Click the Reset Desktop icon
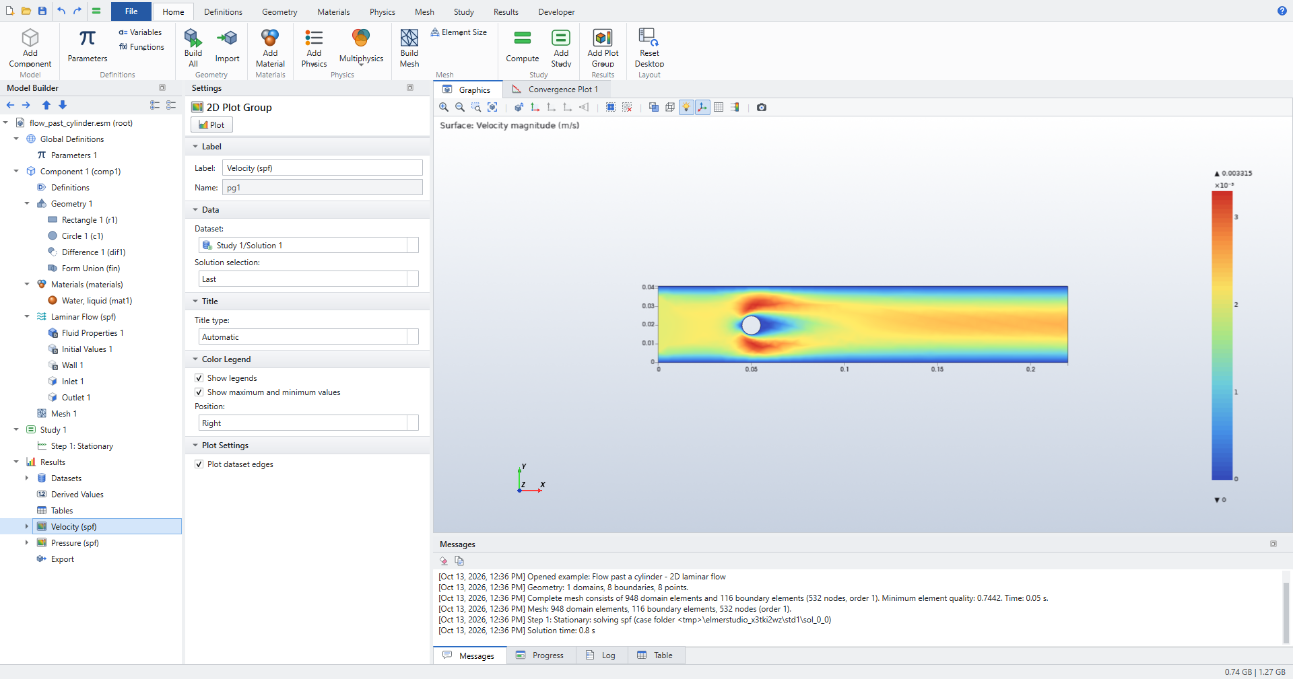 pos(649,48)
